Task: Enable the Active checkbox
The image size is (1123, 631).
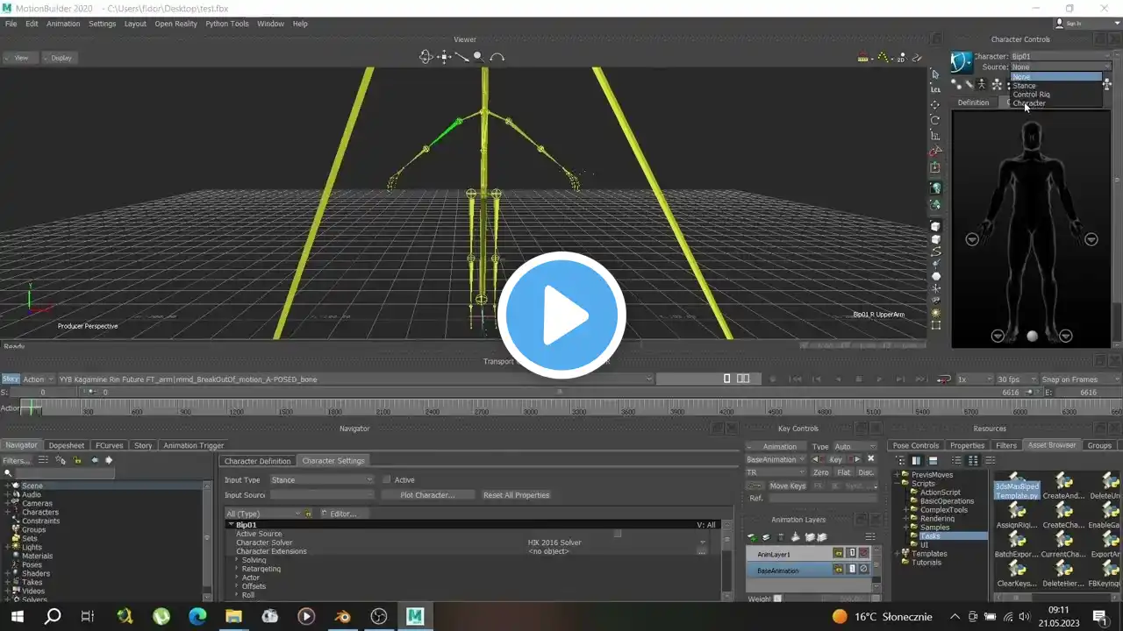Action: 387,479
